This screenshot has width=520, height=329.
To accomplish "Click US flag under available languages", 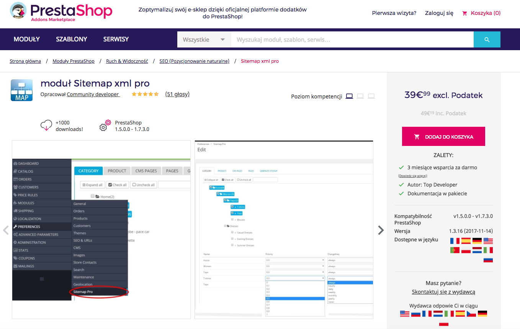I will [x=488, y=241].
